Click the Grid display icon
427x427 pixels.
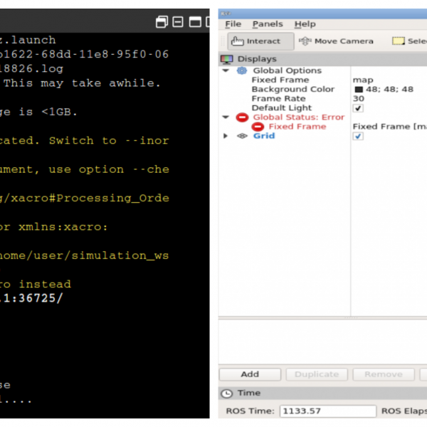(242, 136)
